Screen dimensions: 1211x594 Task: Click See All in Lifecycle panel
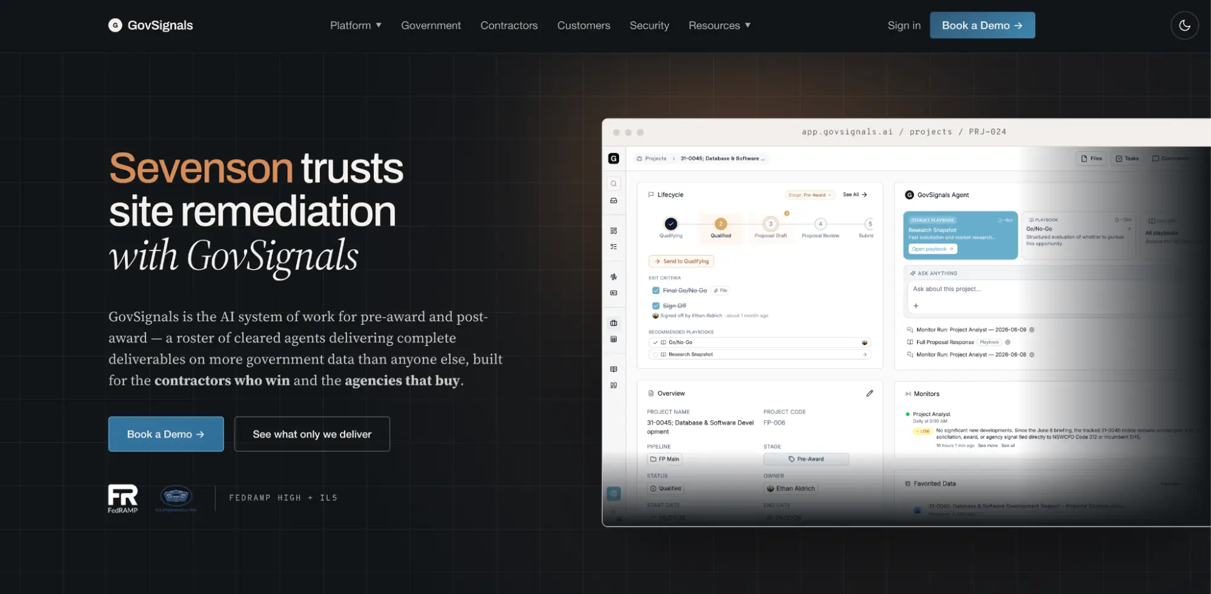(x=855, y=195)
